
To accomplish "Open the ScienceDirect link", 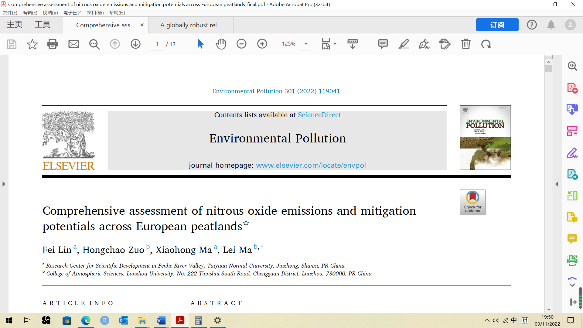I will [319, 115].
